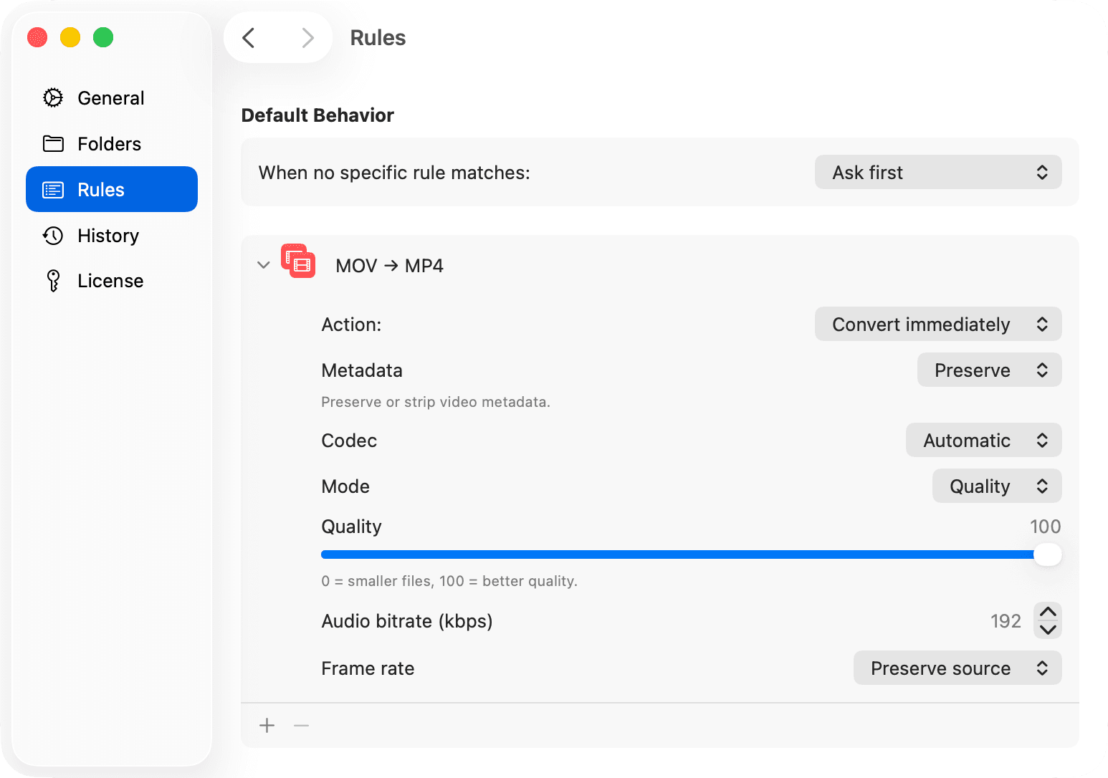
Task: Click the back navigation arrow
Action: tap(249, 37)
